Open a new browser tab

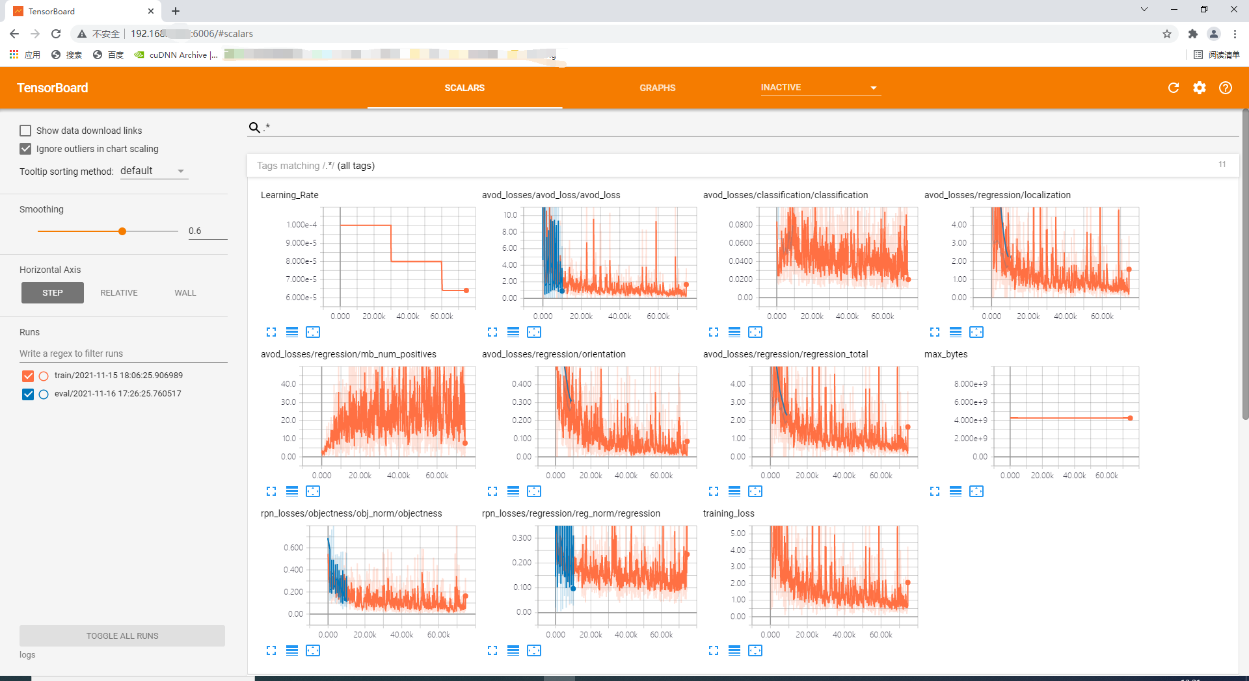pyautogui.click(x=176, y=11)
